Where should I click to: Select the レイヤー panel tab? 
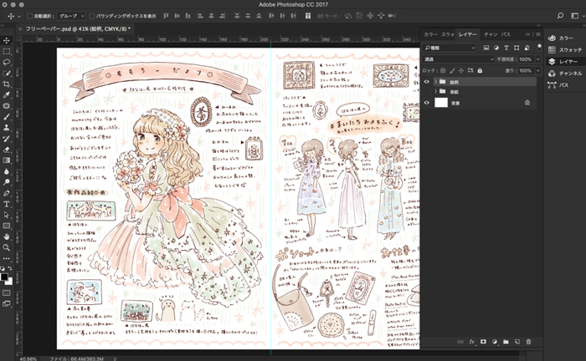coord(467,34)
